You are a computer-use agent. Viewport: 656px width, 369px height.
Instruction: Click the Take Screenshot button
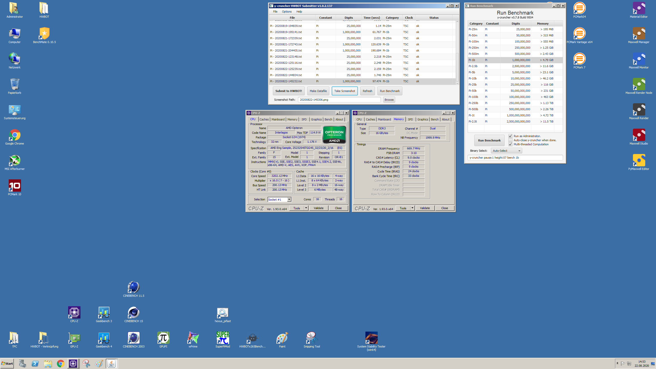point(344,91)
